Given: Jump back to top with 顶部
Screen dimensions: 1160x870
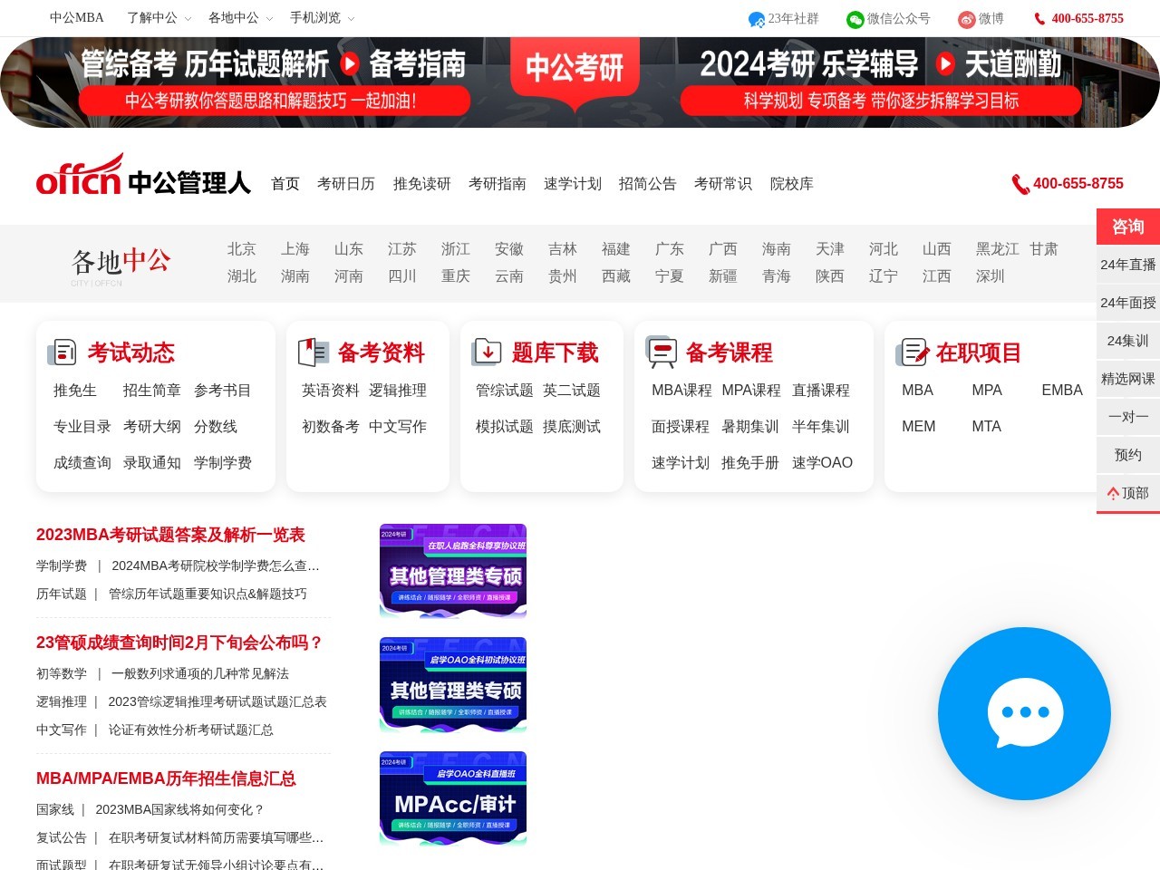Looking at the screenshot, I should pyautogui.click(x=1127, y=493).
